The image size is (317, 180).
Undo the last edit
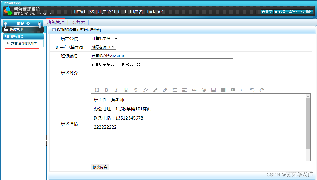(x=252, y=90)
